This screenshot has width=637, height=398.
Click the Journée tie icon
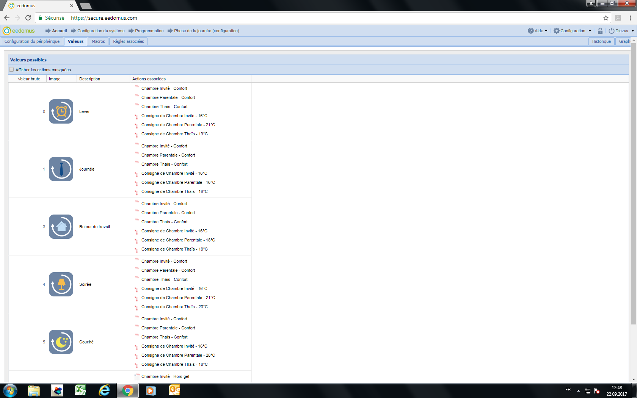pyautogui.click(x=61, y=169)
